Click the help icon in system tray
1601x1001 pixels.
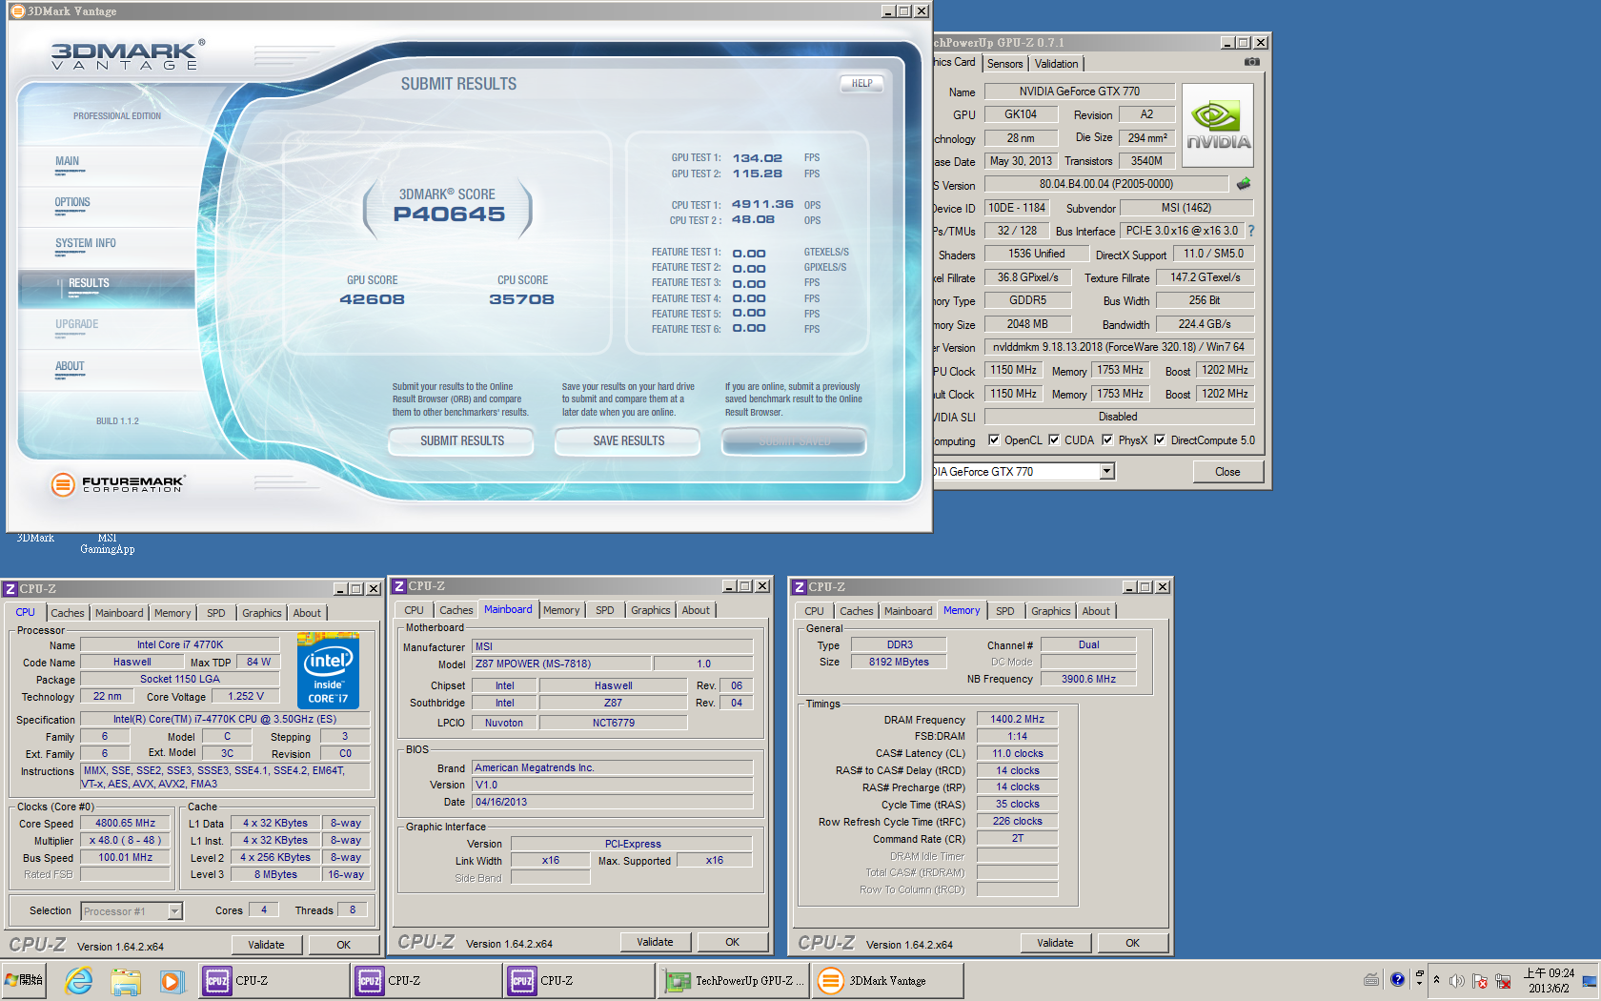point(1397,979)
